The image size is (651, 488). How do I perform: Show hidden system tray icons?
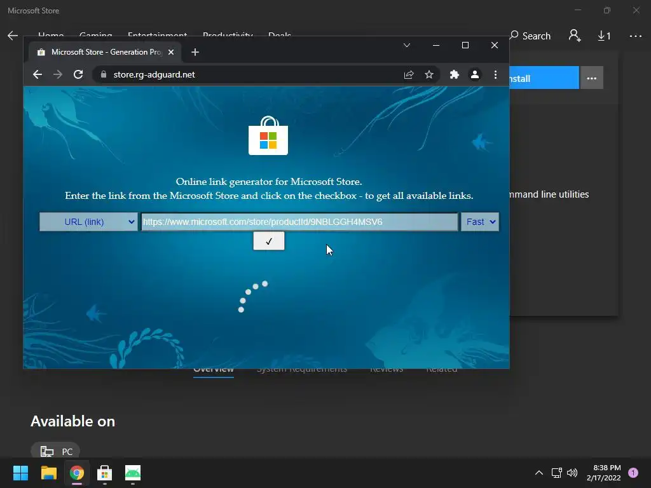(539, 473)
